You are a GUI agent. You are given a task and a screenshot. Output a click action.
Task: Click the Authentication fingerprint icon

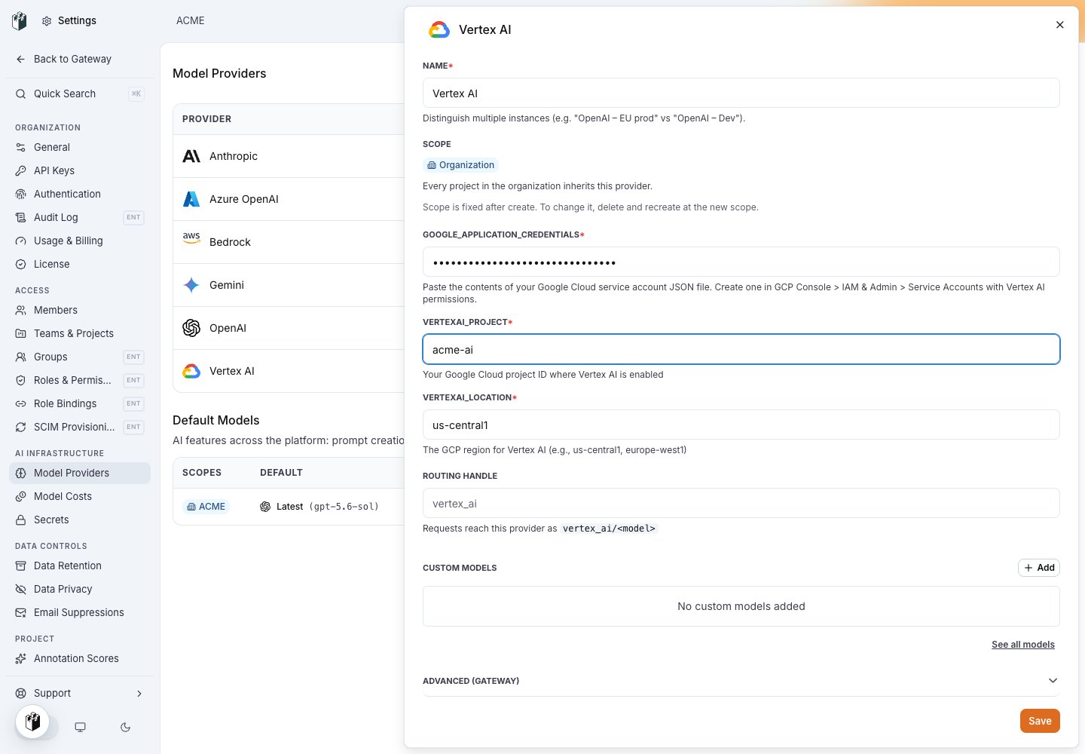coord(21,194)
